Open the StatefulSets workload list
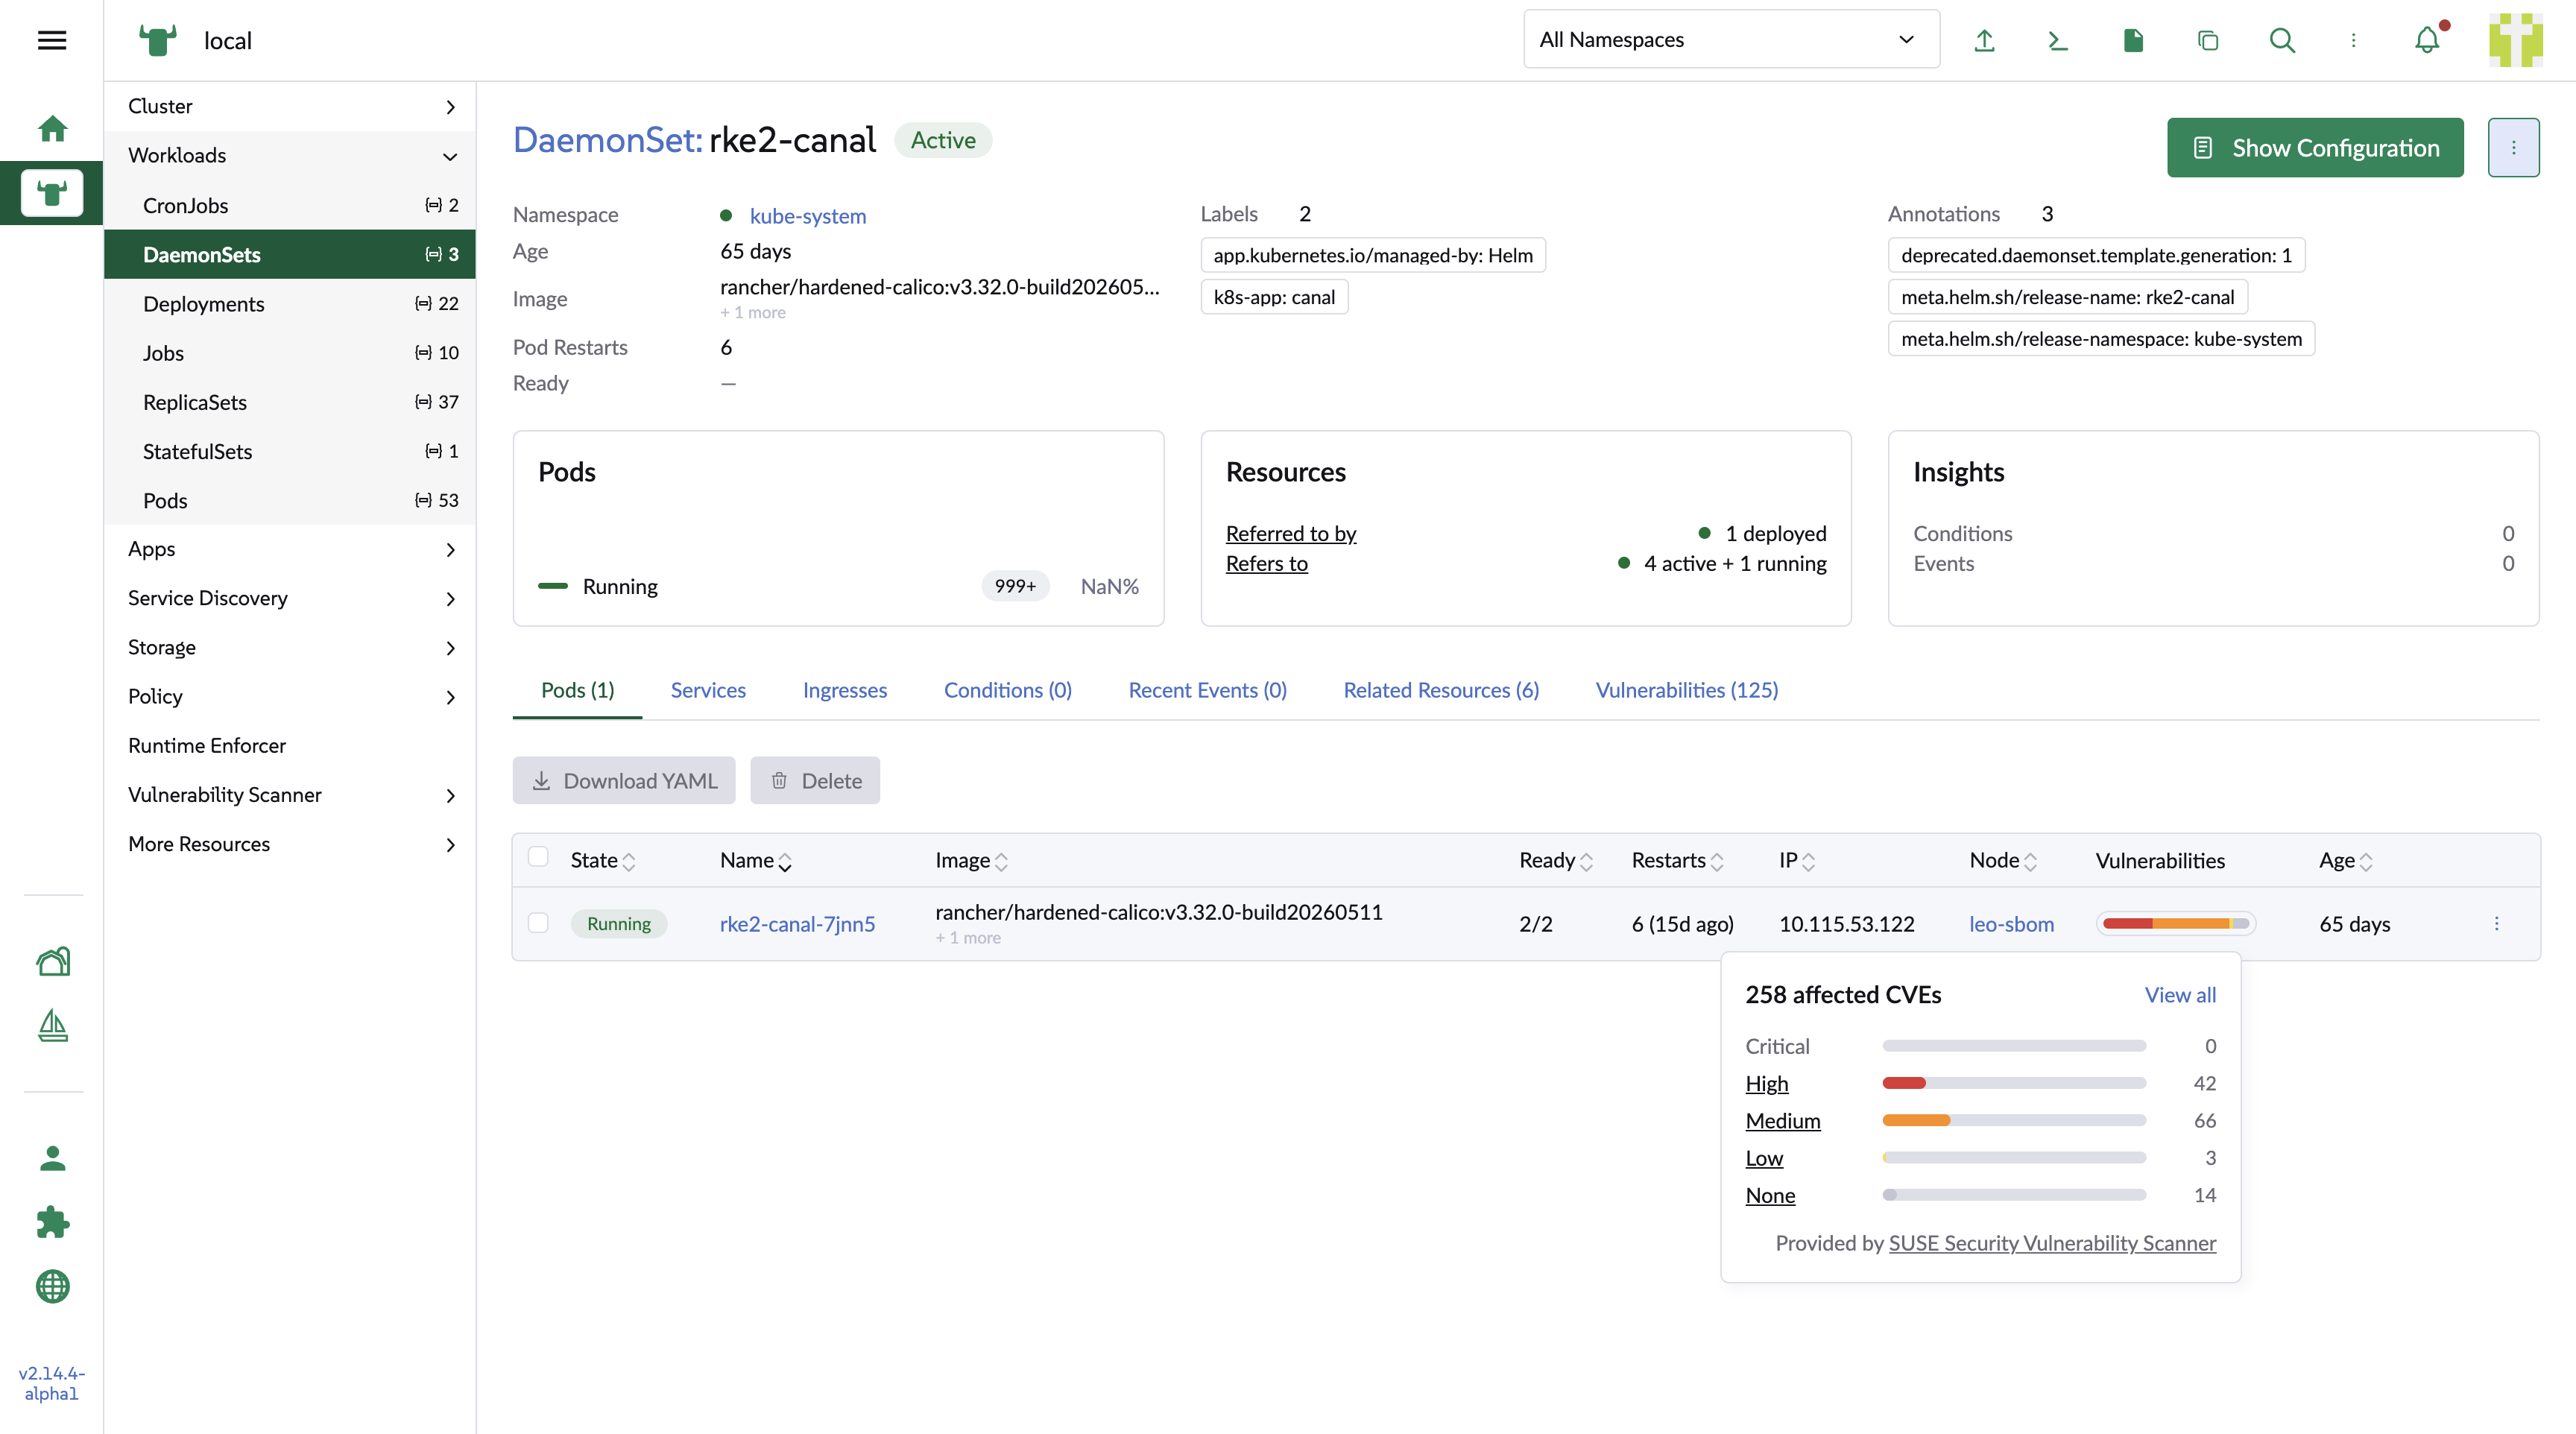The height and width of the screenshot is (1434, 2576). (290, 452)
